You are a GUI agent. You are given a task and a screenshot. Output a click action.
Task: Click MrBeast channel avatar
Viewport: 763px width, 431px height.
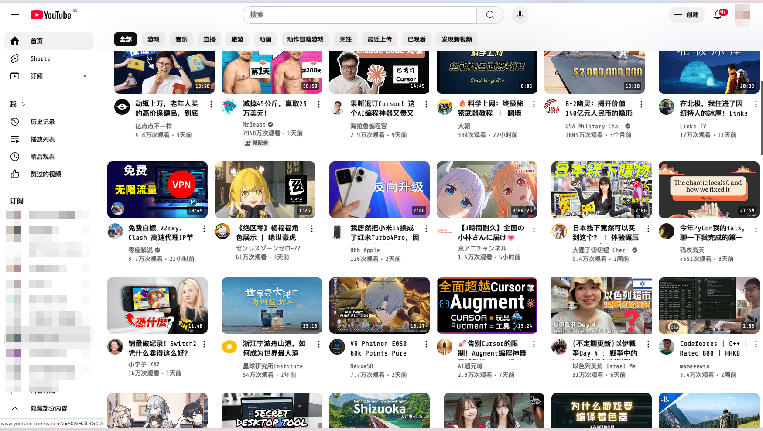(229, 107)
